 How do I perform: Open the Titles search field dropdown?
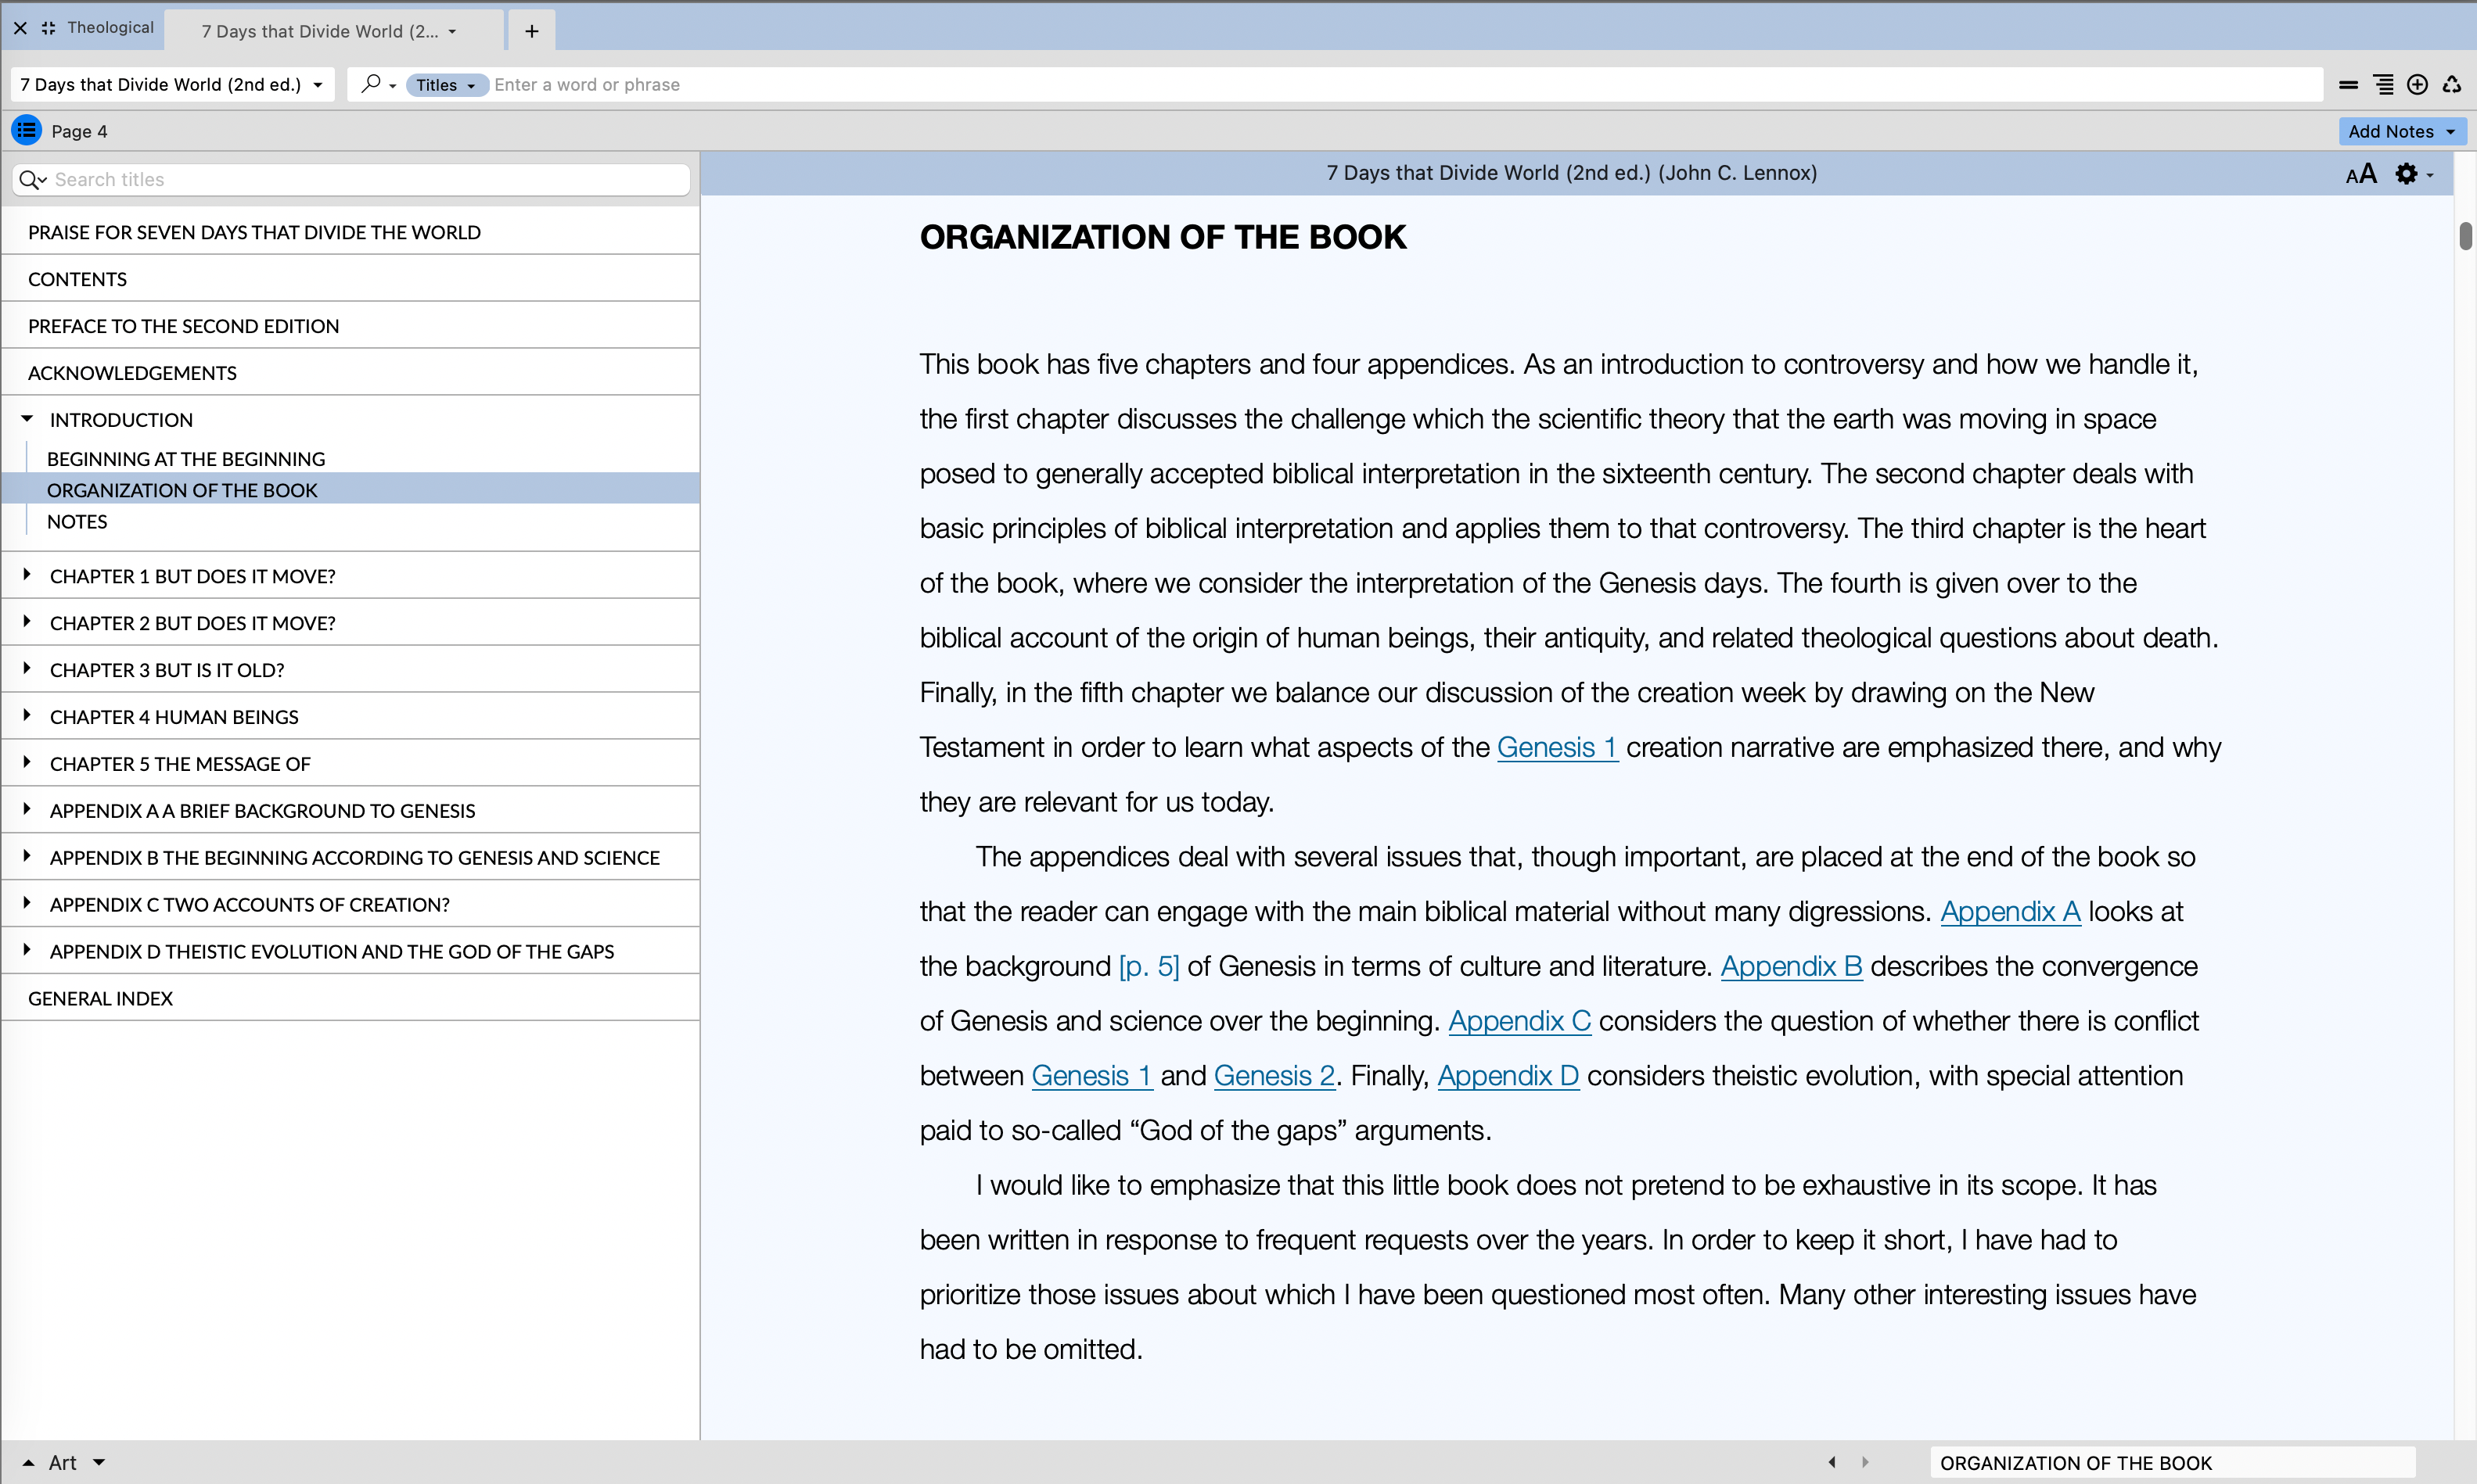(x=446, y=85)
